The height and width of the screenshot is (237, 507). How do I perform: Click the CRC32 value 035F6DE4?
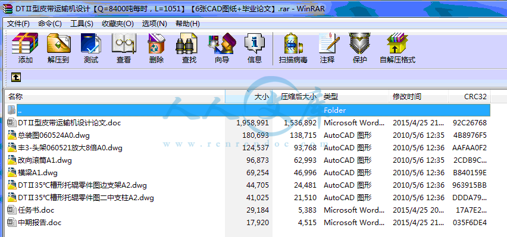(470, 223)
